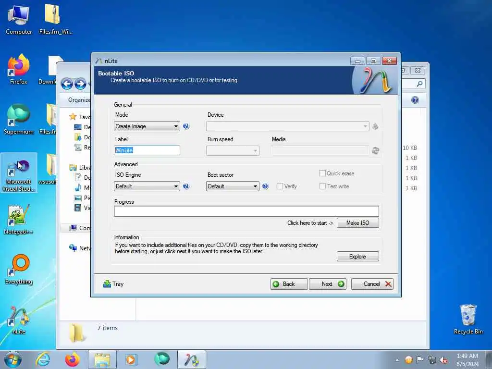The width and height of the screenshot is (492, 369).
Task: Toggle the Quick erase checkbox
Action: pyautogui.click(x=322, y=173)
